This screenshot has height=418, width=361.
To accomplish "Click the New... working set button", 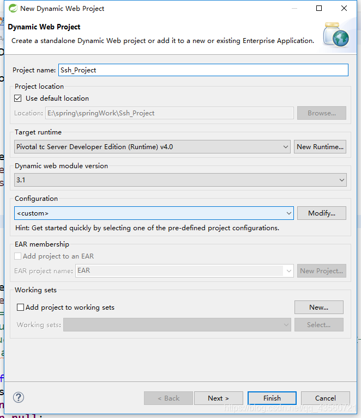I will pos(319,308).
